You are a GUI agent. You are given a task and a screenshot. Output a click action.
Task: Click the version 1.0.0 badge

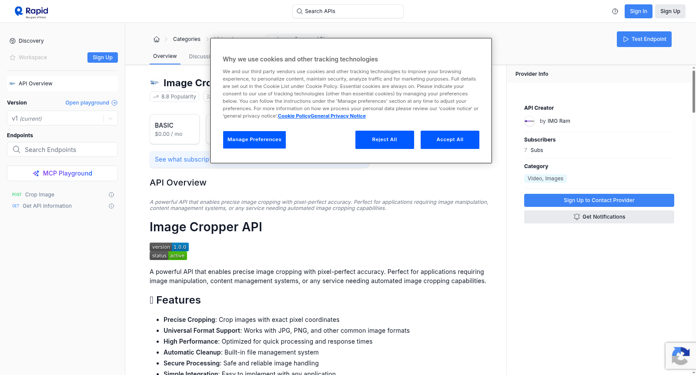coord(169,247)
